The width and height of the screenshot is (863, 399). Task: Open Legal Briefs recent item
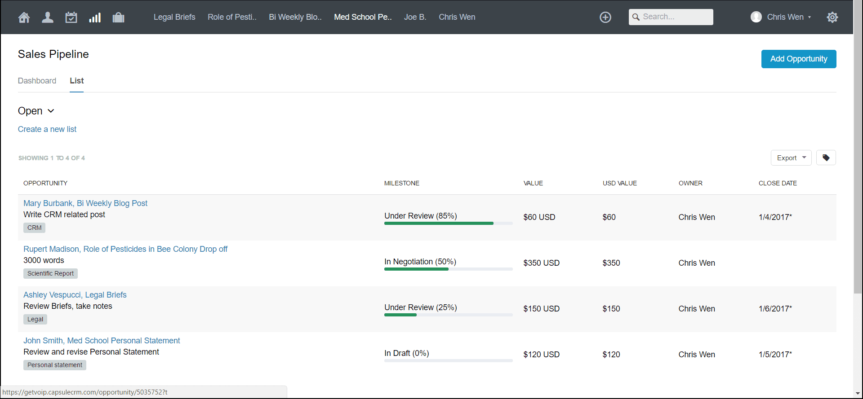[x=174, y=17]
